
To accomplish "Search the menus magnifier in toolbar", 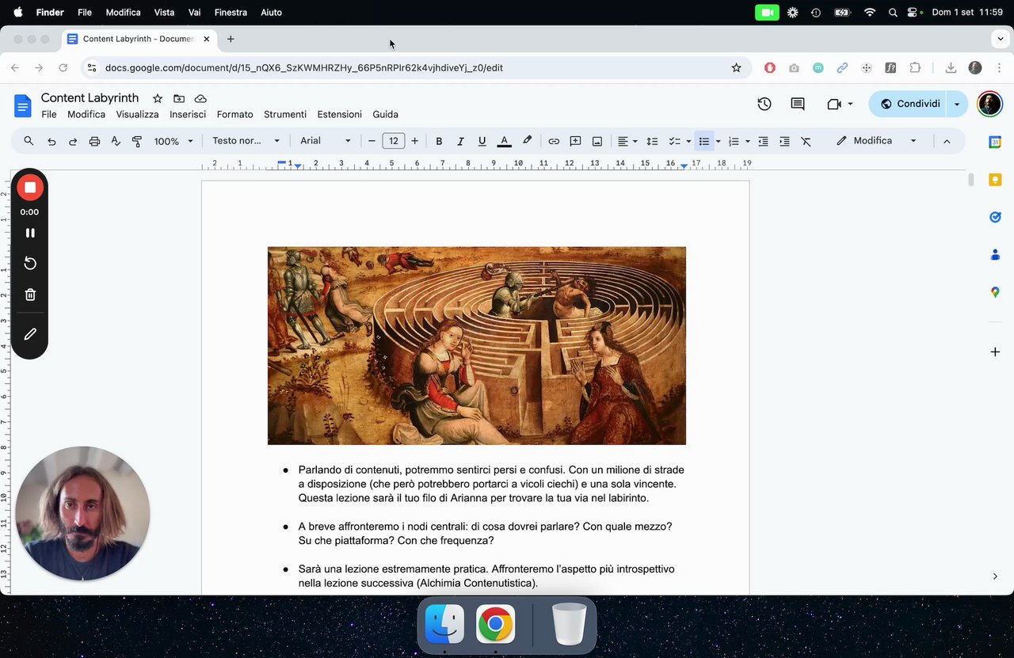I will [x=29, y=141].
